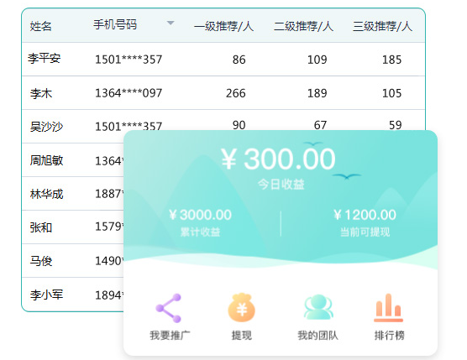
Task: Click third-level count 59
Action: click(396, 125)
